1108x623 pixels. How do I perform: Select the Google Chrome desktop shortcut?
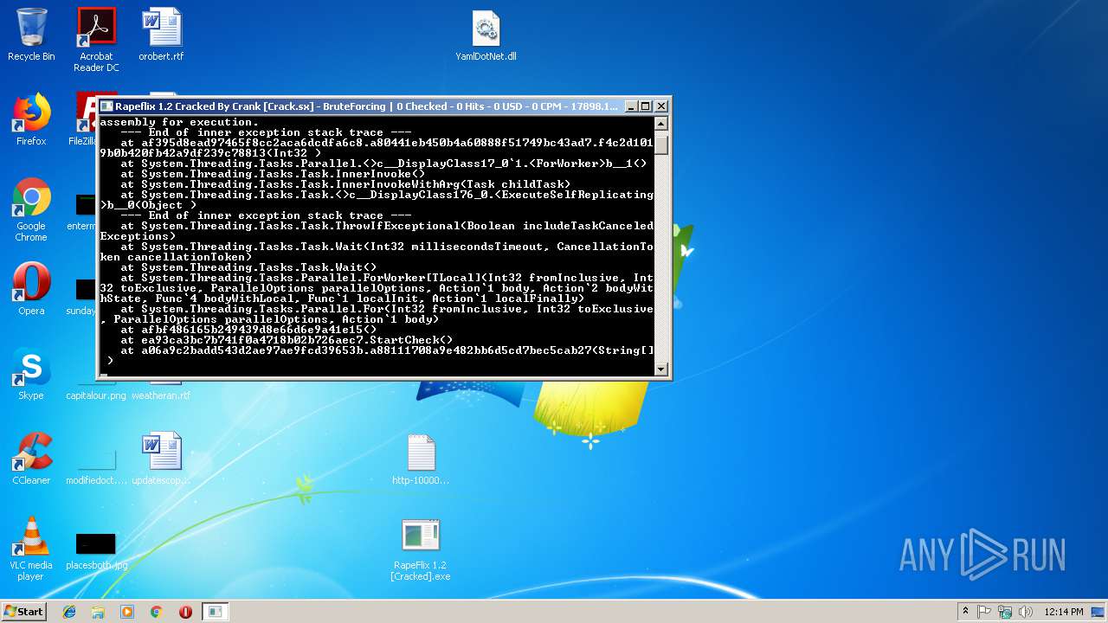tap(31, 209)
